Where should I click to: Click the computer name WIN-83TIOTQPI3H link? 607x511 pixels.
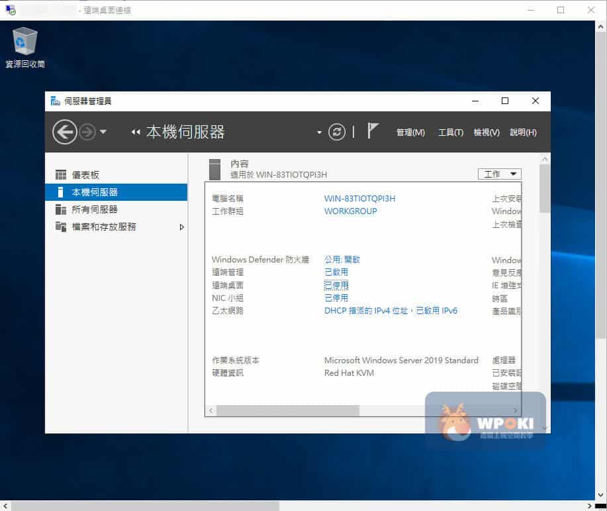pos(359,198)
